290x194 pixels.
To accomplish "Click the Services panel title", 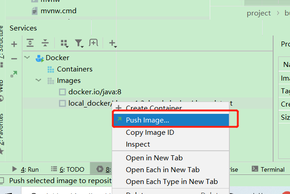I will [x=23, y=28].
